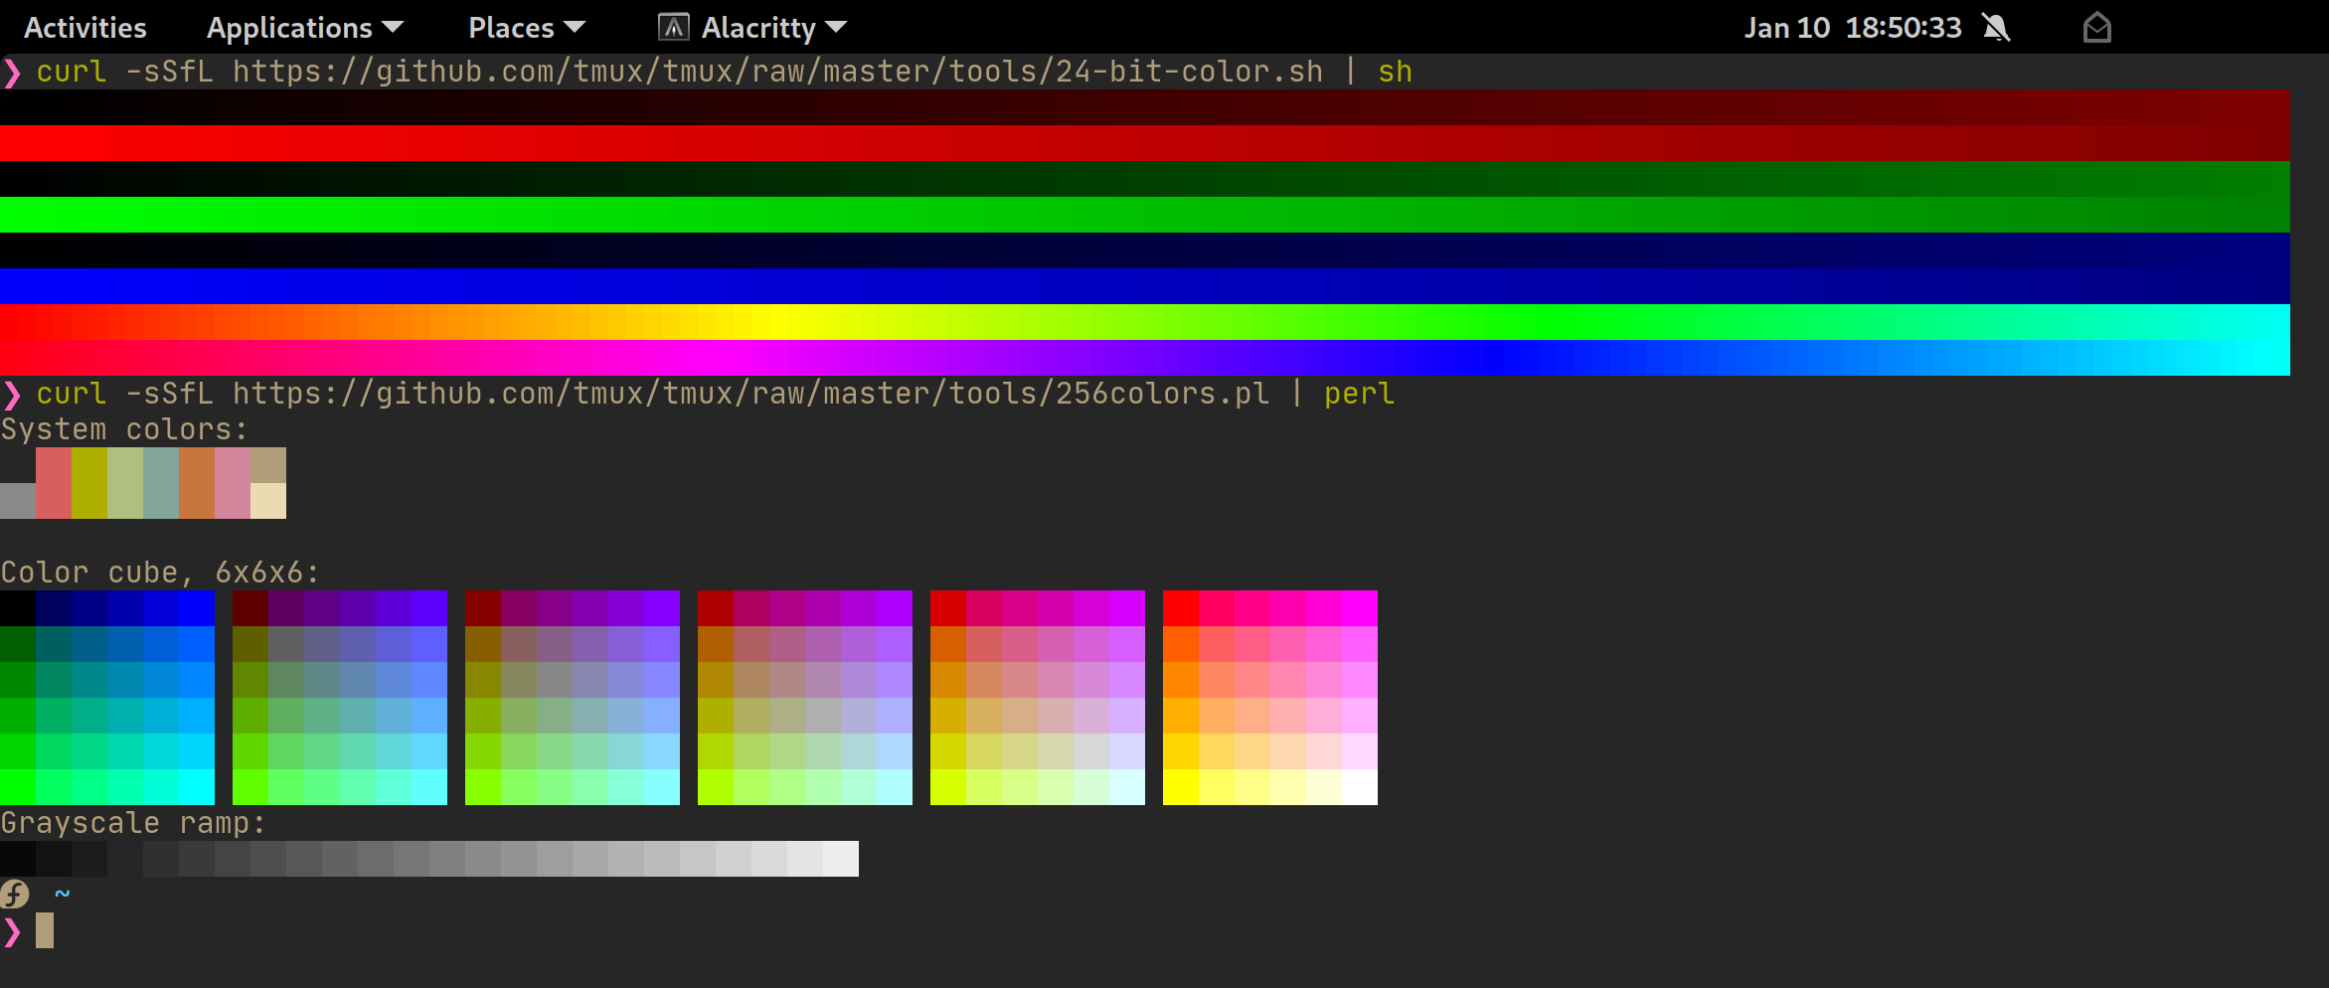
Task: Click the 'perl' command word
Action: (1359, 395)
